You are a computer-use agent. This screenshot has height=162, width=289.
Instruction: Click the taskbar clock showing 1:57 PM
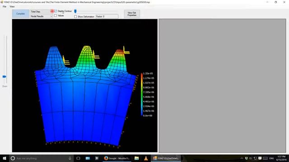tap(282, 158)
